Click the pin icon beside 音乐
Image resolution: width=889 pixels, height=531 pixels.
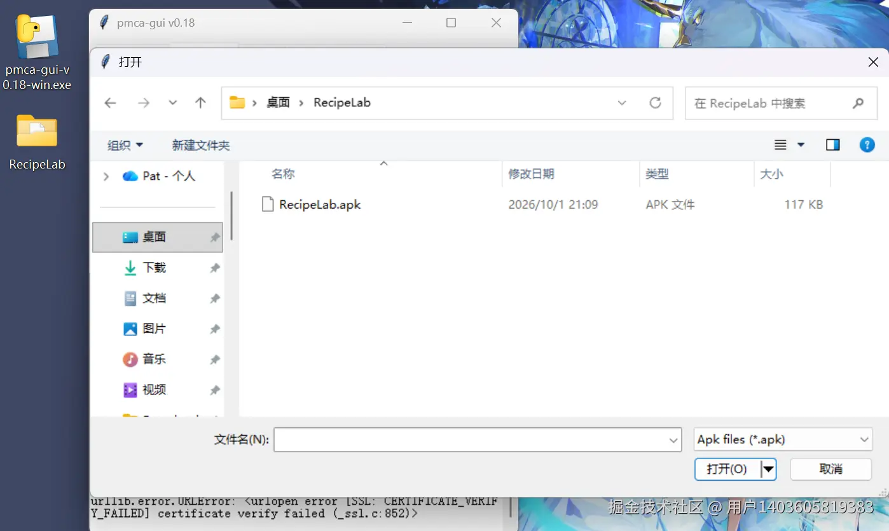click(x=215, y=360)
